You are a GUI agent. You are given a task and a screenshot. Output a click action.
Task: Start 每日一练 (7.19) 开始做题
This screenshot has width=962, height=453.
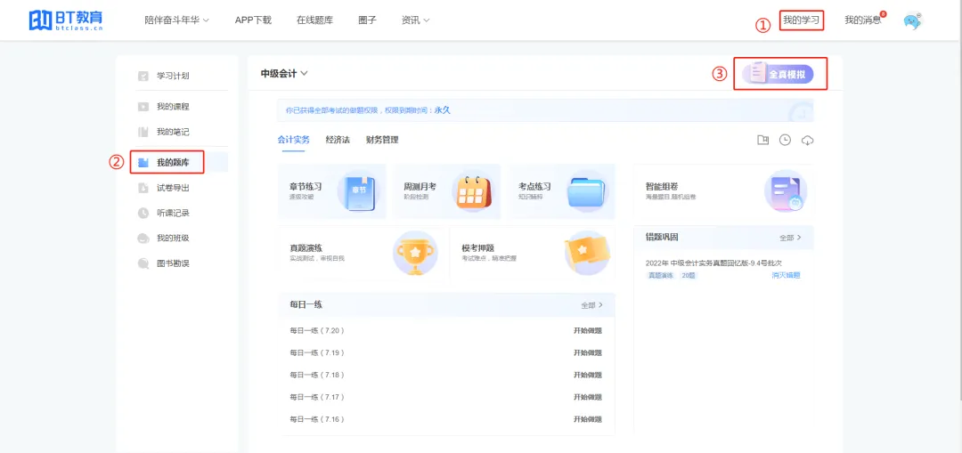coord(588,353)
